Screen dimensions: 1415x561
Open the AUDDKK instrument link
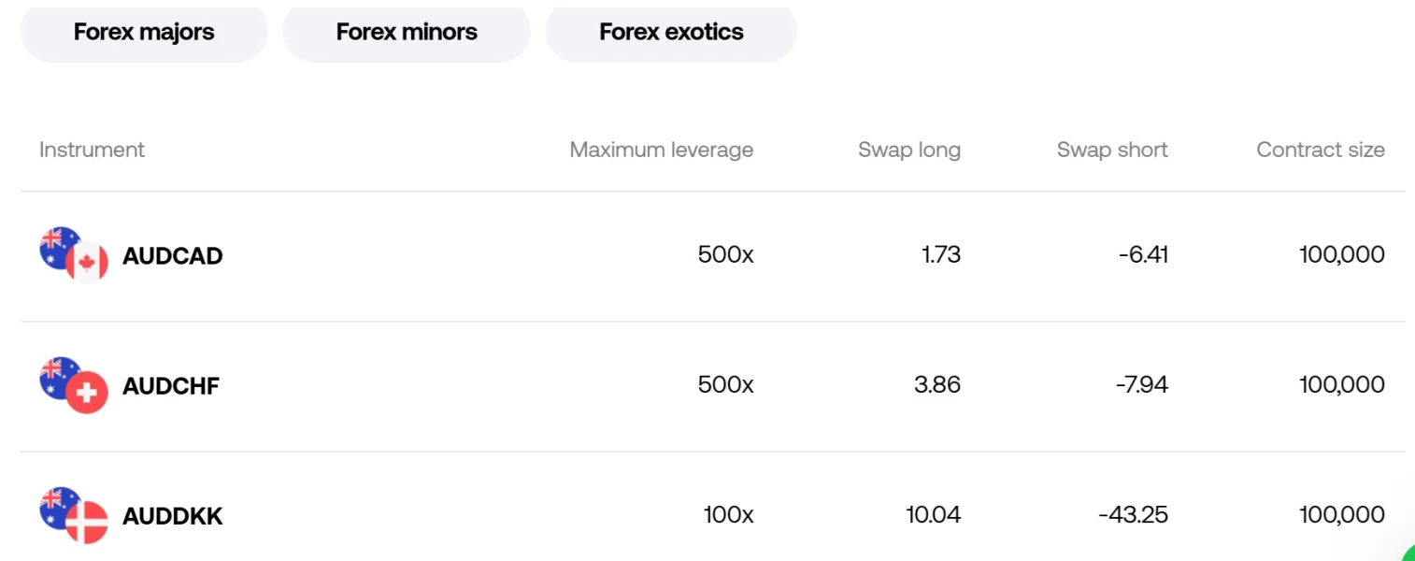(173, 516)
